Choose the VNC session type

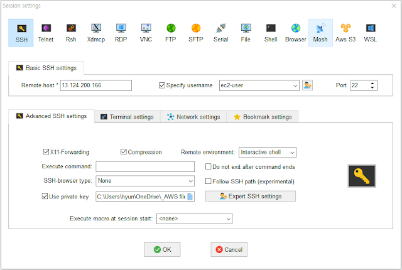[x=146, y=33]
